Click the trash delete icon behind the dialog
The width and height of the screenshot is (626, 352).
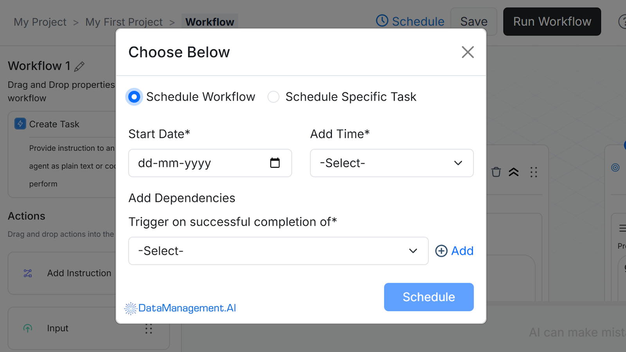[496, 172]
